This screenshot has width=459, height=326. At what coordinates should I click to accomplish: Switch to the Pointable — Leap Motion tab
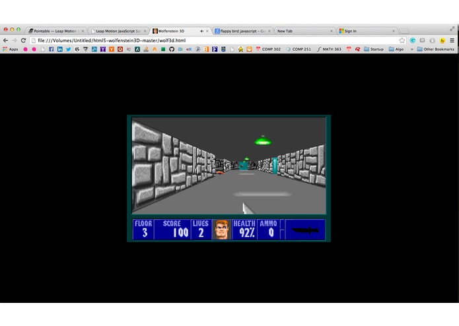coord(56,31)
